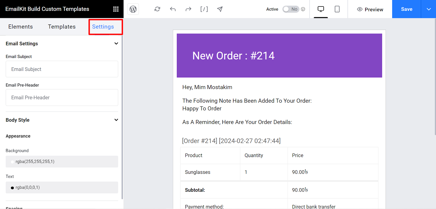
Task: Click the 'Appearance' label in Body Style
Action: pyautogui.click(x=18, y=136)
